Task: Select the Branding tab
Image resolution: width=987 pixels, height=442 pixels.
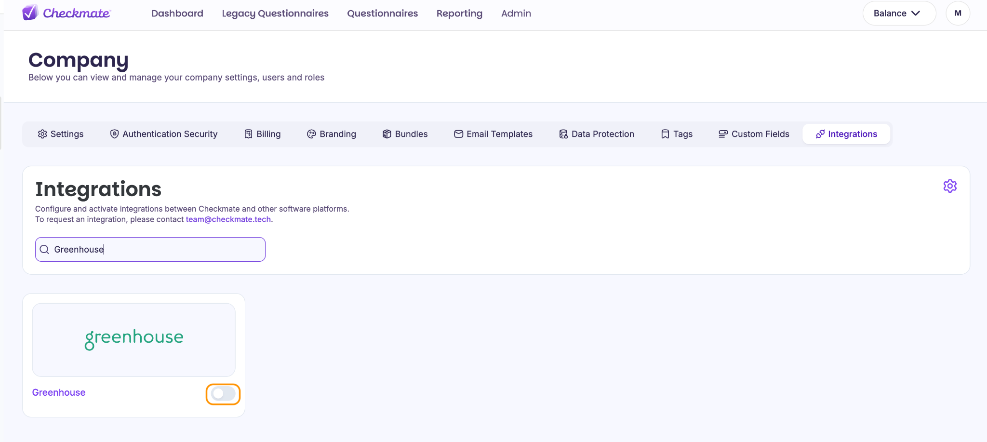Action: click(332, 134)
